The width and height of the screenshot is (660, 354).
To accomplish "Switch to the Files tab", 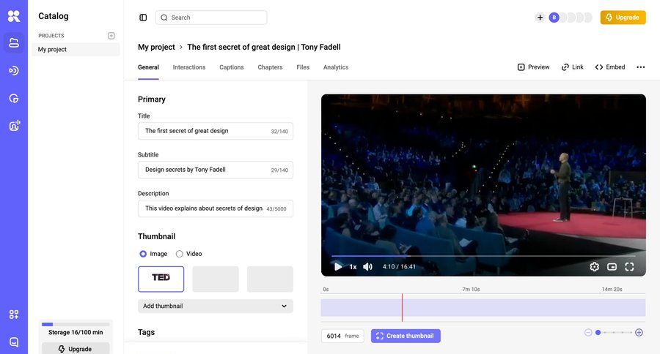I will tap(303, 67).
